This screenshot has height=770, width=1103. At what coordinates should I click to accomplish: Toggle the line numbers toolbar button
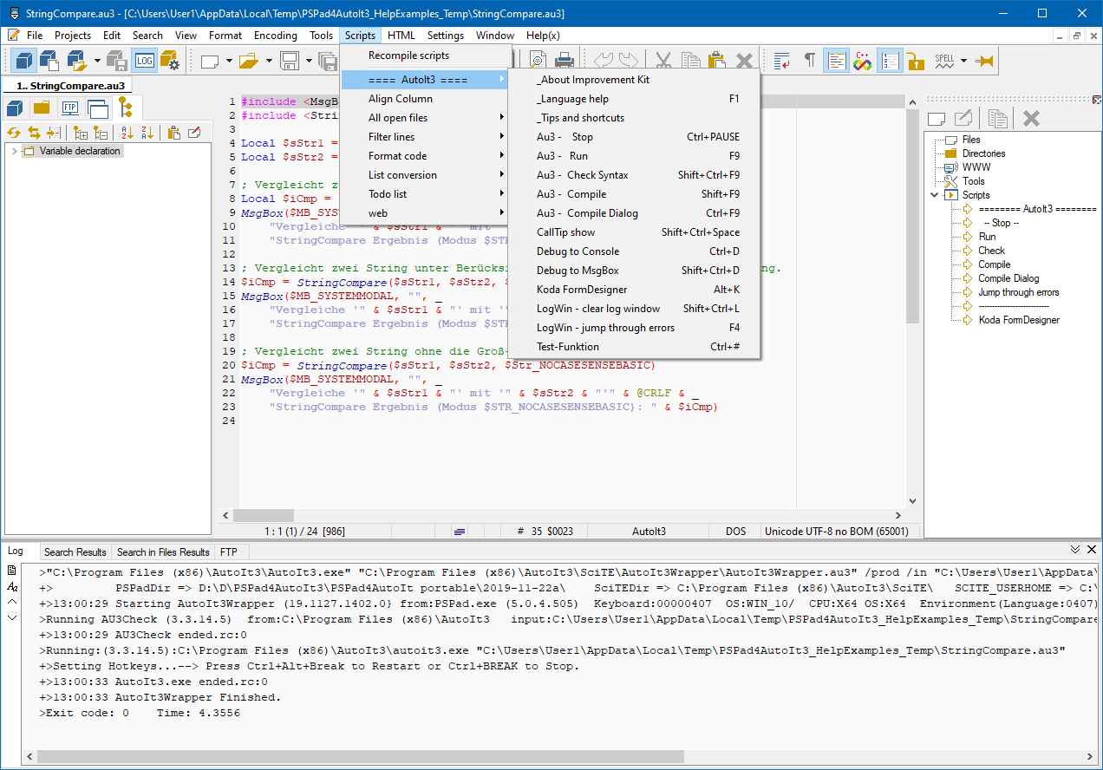click(890, 61)
